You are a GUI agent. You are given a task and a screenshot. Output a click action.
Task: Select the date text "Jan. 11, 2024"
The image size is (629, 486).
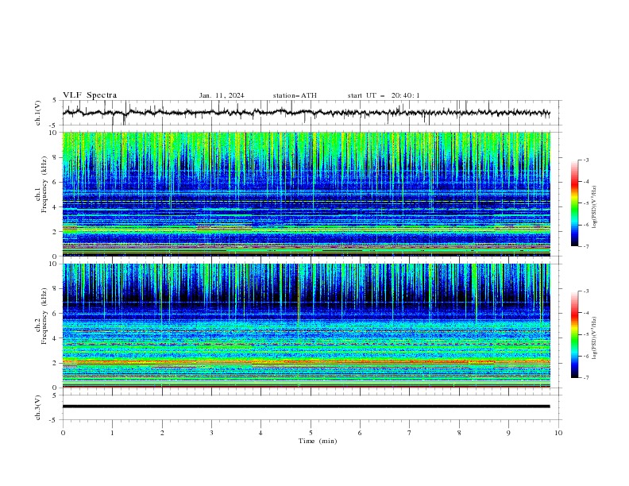[x=222, y=95]
